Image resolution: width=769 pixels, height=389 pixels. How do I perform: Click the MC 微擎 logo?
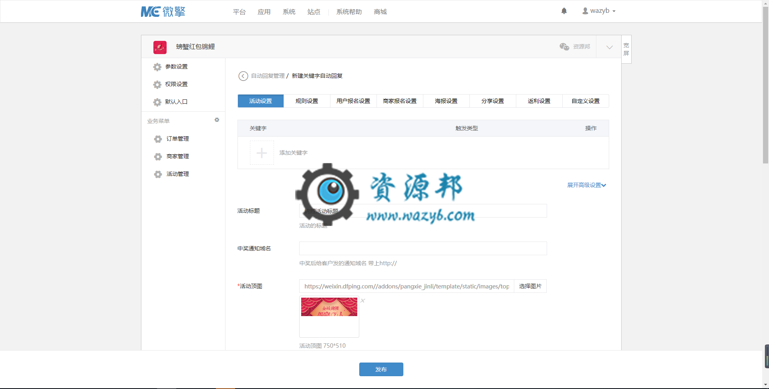[x=163, y=12]
